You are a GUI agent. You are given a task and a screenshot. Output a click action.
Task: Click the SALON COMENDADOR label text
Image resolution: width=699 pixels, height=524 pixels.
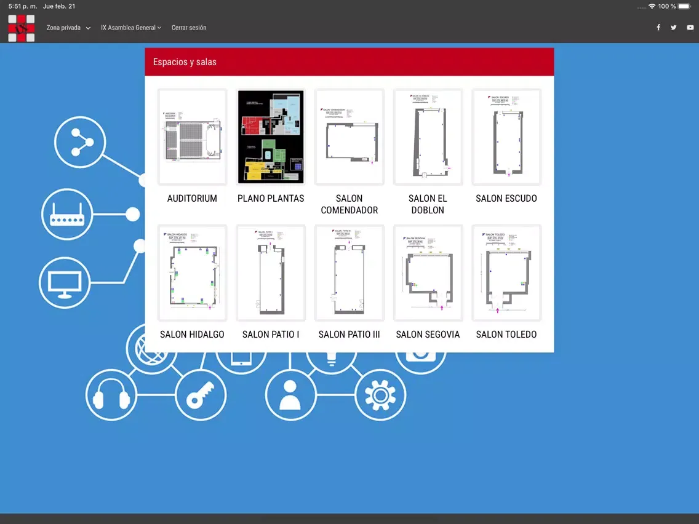349,205
